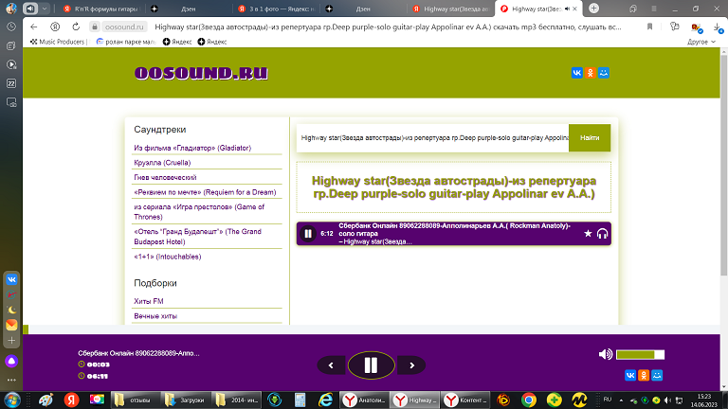Switch to the R'n'R формулы гитары tab
Image resolution: width=728 pixels, height=409 pixels.
[x=100, y=9]
